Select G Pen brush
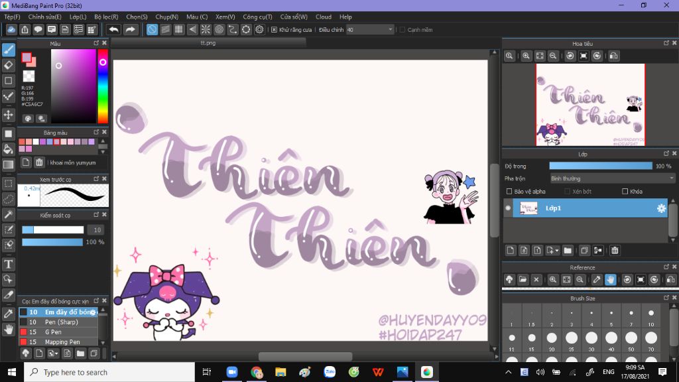The width and height of the screenshot is (679, 382). (58, 332)
